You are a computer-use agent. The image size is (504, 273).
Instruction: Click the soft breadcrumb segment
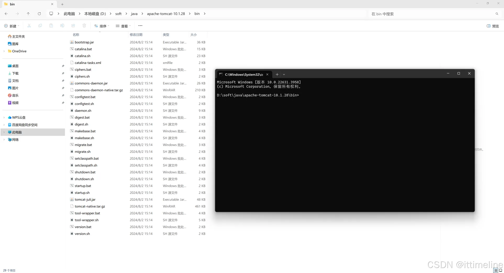pyautogui.click(x=118, y=14)
